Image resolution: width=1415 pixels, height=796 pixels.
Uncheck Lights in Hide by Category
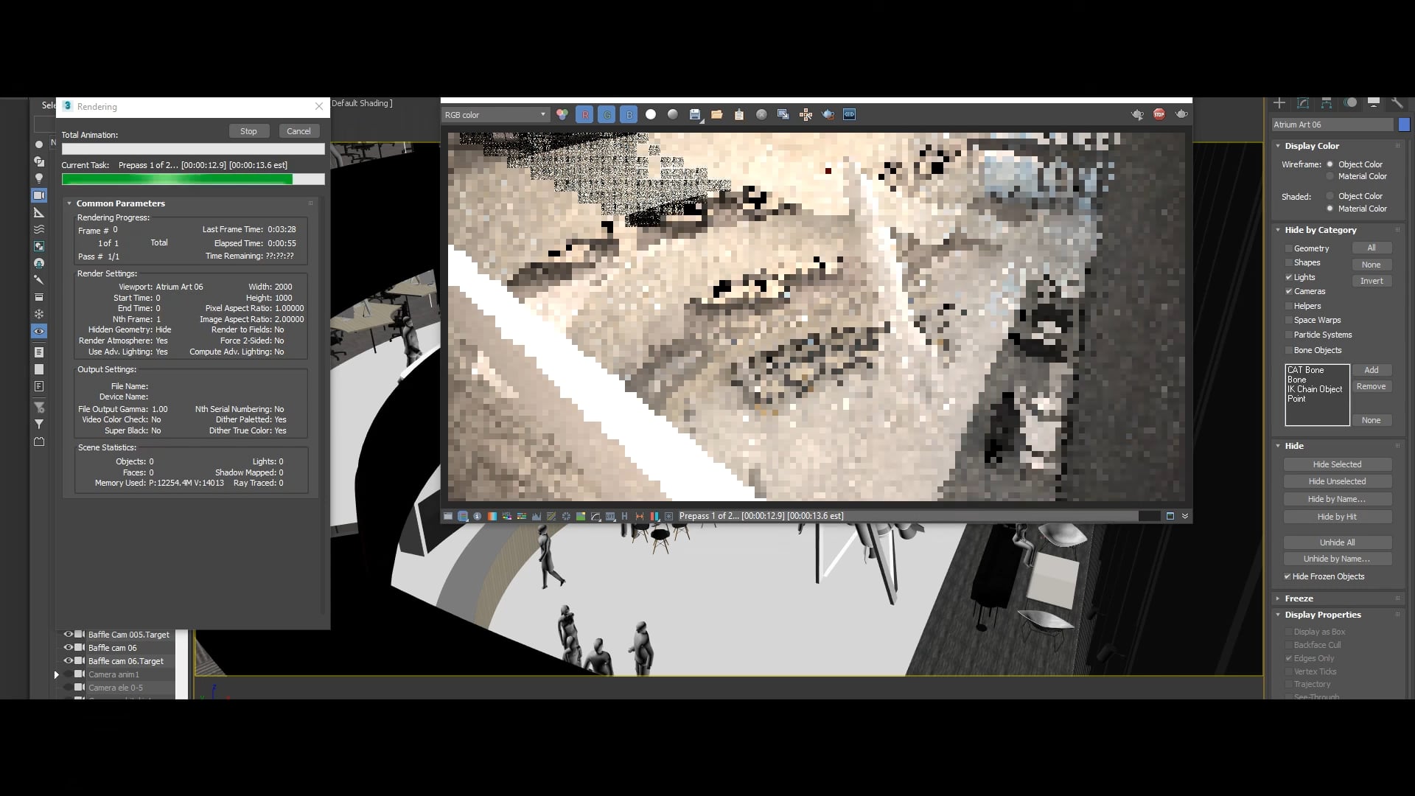pyautogui.click(x=1289, y=277)
